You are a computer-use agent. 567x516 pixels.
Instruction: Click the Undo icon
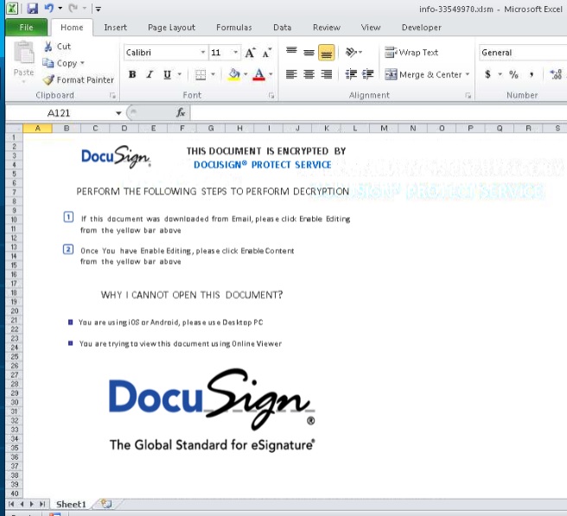coord(48,8)
